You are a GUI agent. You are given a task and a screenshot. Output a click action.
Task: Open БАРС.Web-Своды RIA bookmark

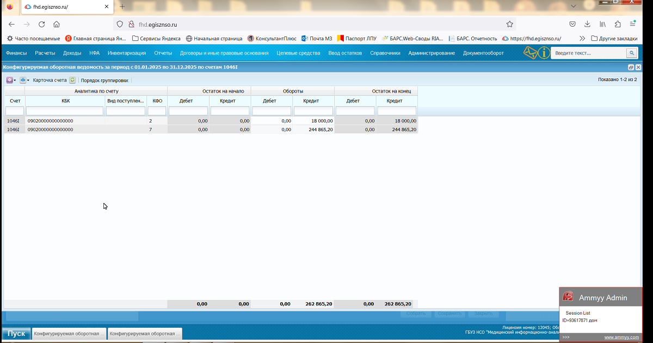pyautogui.click(x=412, y=39)
